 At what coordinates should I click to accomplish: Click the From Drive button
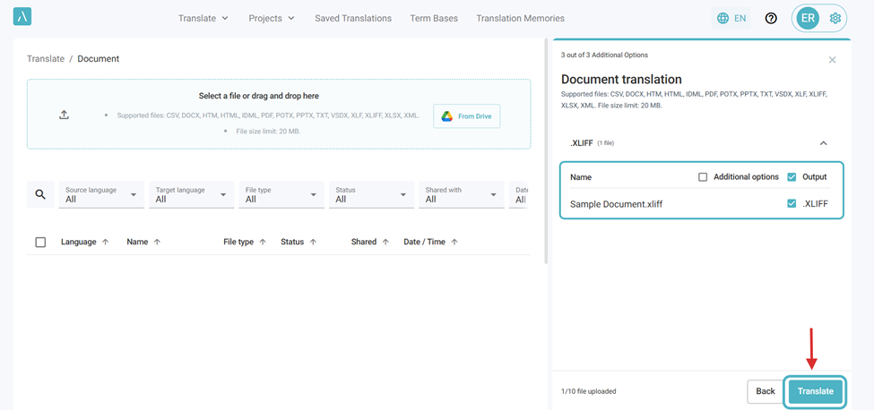coord(466,116)
